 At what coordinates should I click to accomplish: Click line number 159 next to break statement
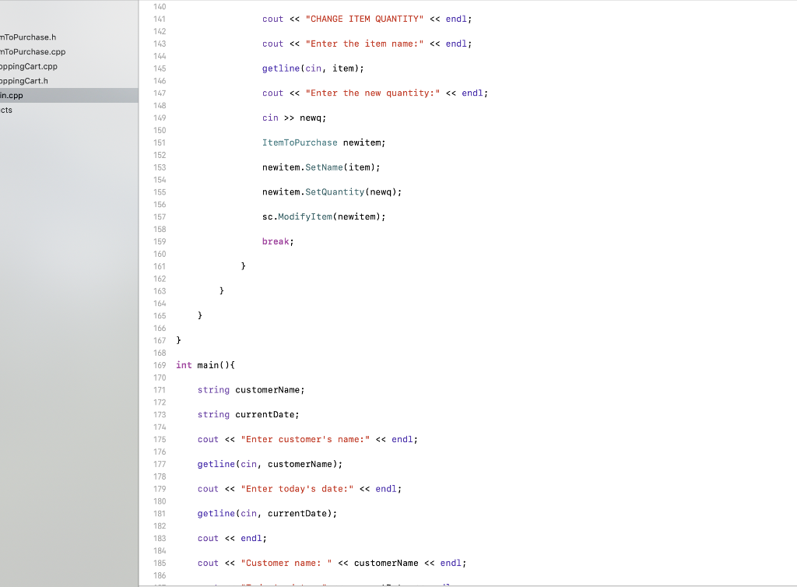coord(160,241)
